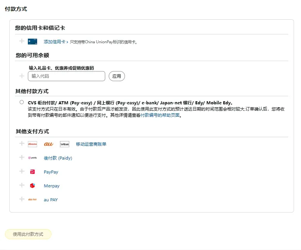Image resolution: width=301 pixels, height=250 pixels.
Task: Click the 其他付款方式 heading
Action: 32,91
